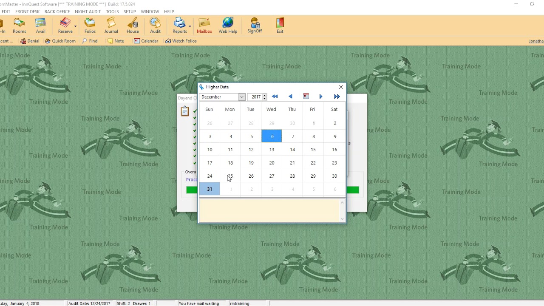Select December 15 in calendar
This screenshot has height=306, width=544.
313,150
